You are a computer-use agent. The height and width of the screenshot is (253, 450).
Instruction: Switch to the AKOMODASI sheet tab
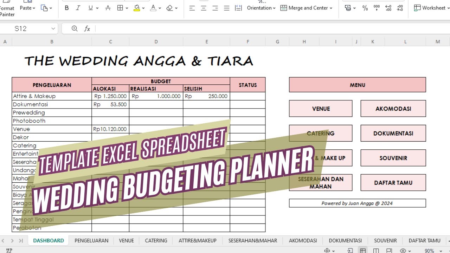point(303,241)
